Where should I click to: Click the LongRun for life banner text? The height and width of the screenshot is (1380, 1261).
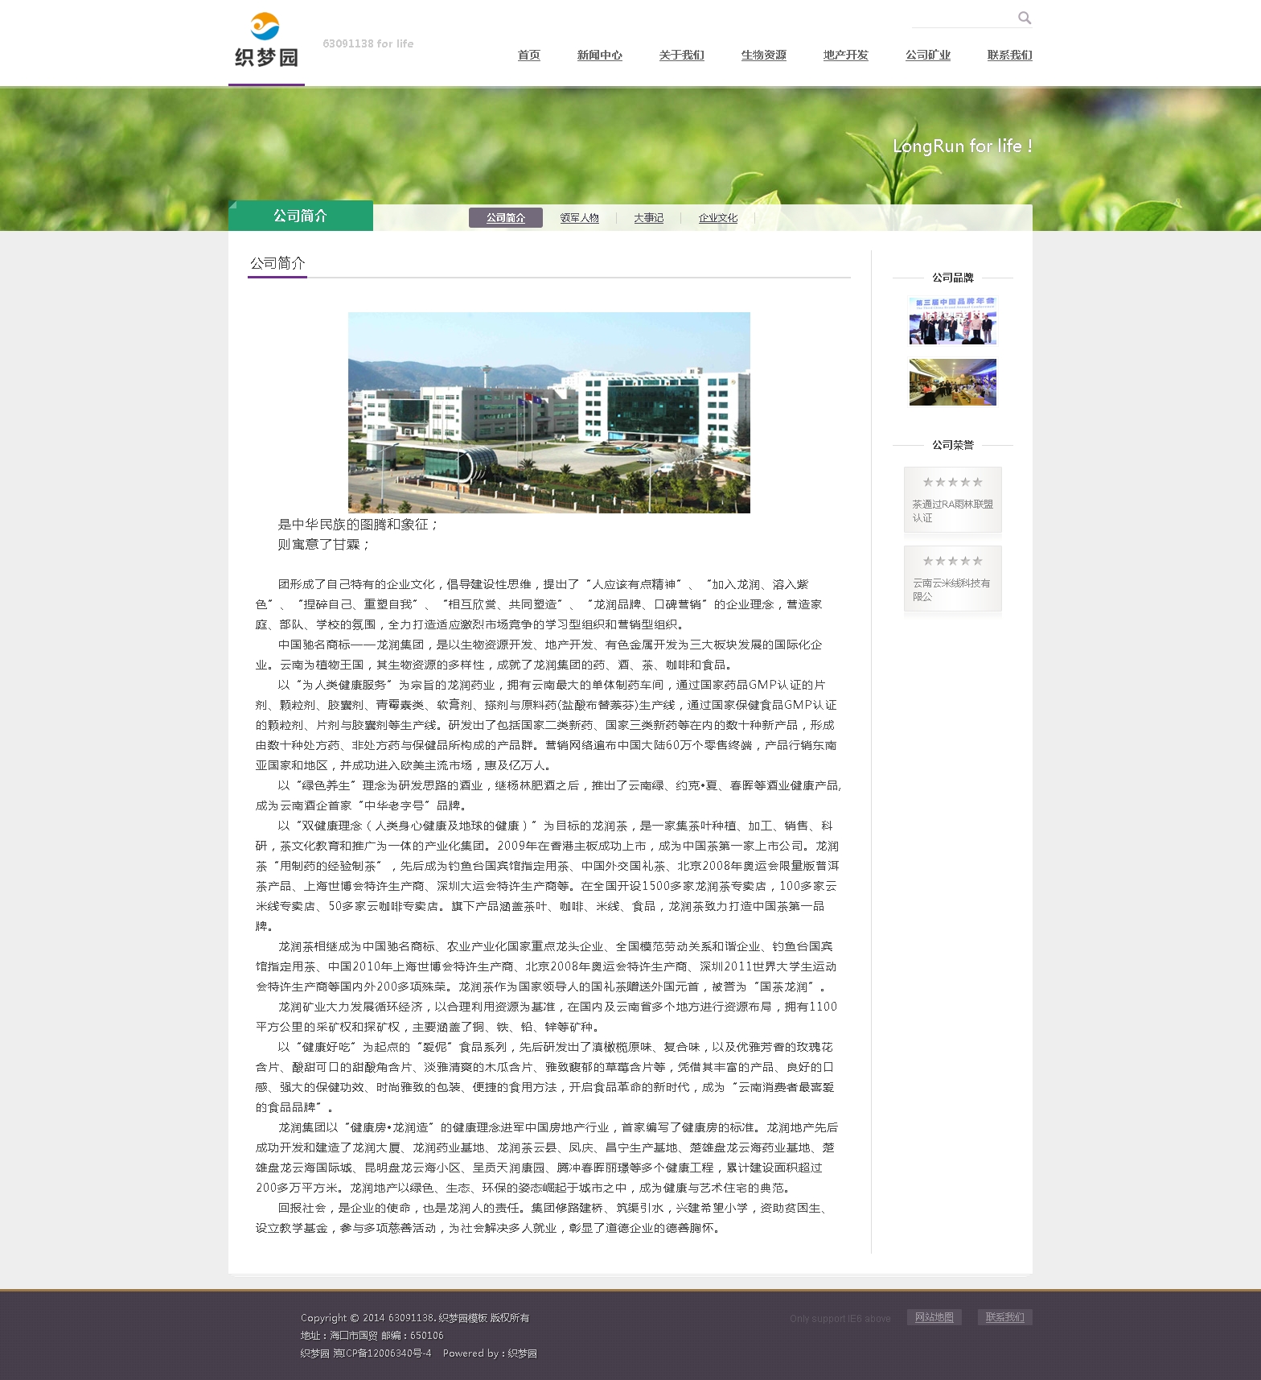pyautogui.click(x=962, y=146)
